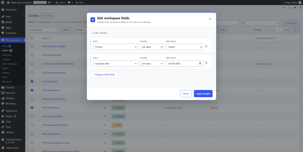Toggle the select-all orders checkbox in table header
Viewport: 303px width, 152px height.
[32, 38]
